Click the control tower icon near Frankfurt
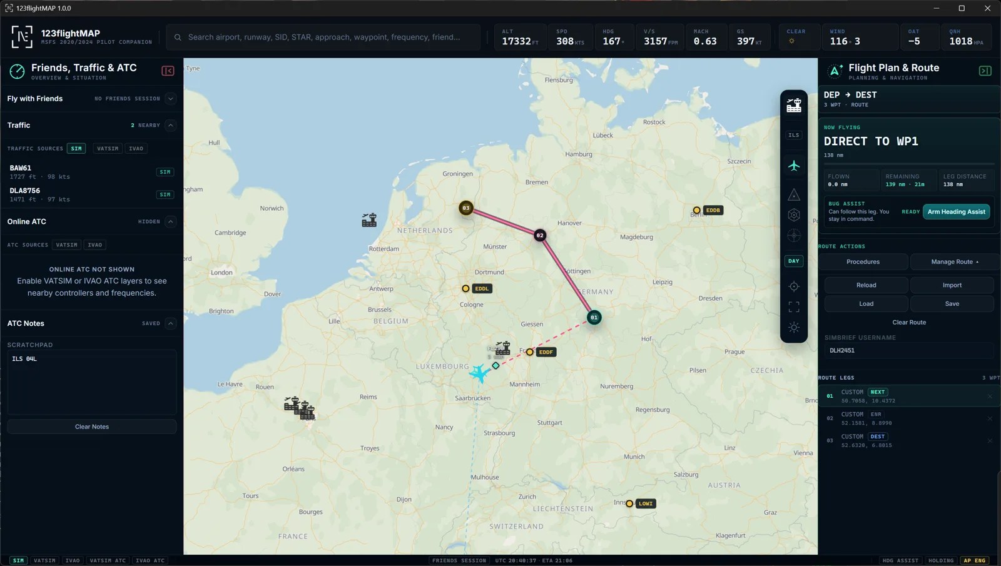 pyautogui.click(x=502, y=348)
